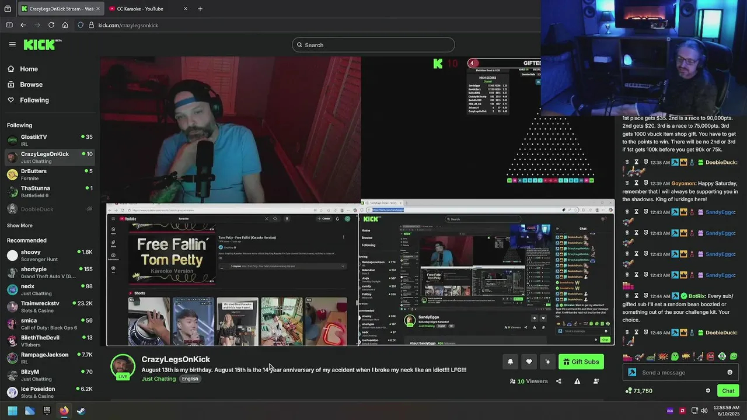This screenshot has height=420, width=747.
Task: Open Steam from the taskbar
Action: [x=81, y=411]
